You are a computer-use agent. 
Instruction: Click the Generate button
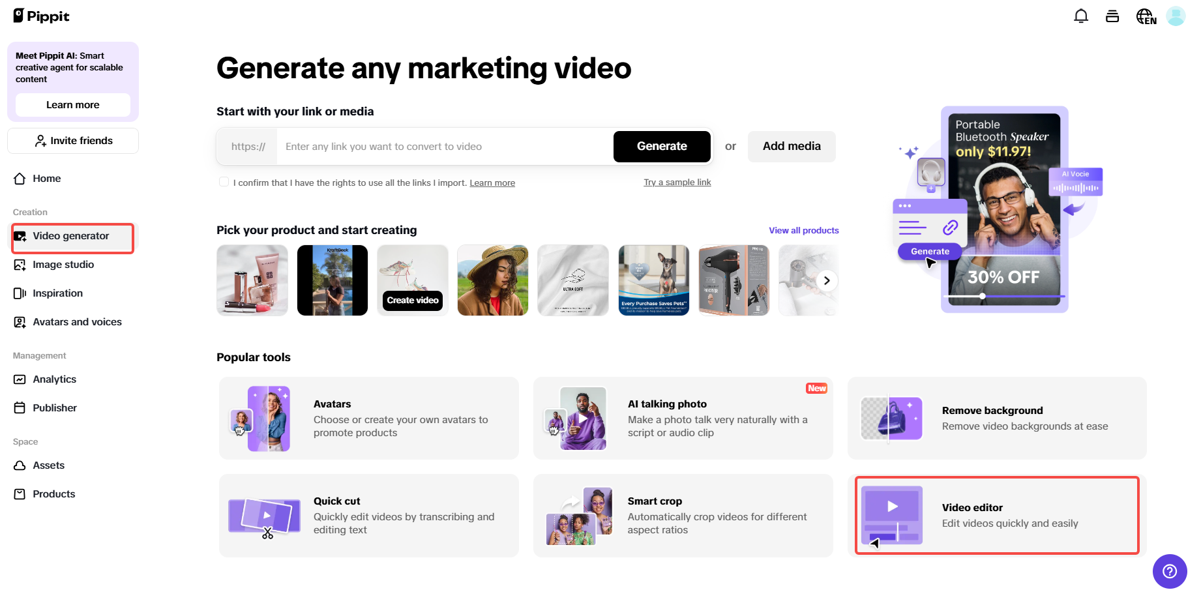pos(662,146)
